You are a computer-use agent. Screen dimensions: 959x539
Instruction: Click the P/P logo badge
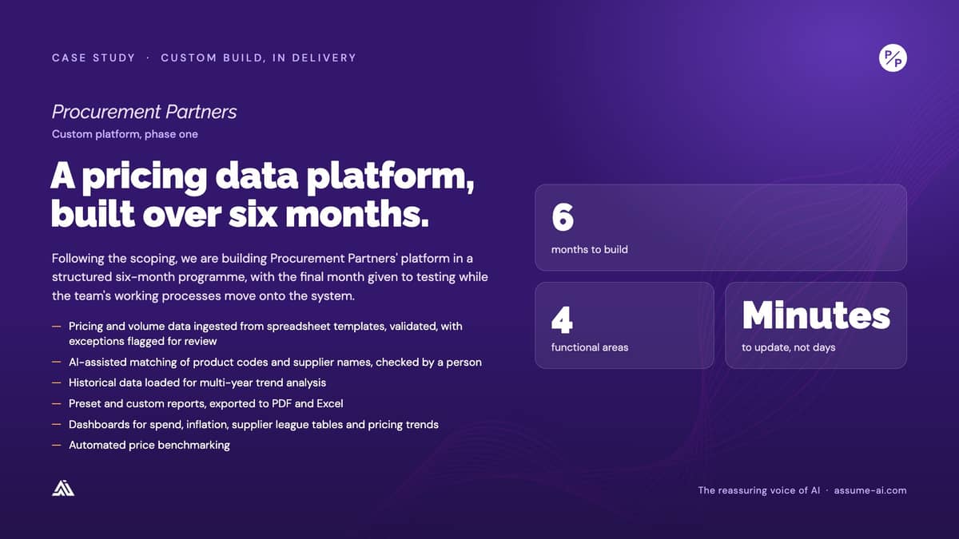click(893, 58)
